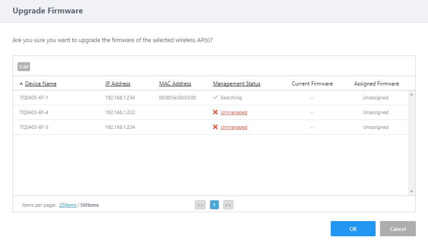This screenshot has width=428, height=243.
Task: Show 25 items per page
Action: click(x=68, y=205)
